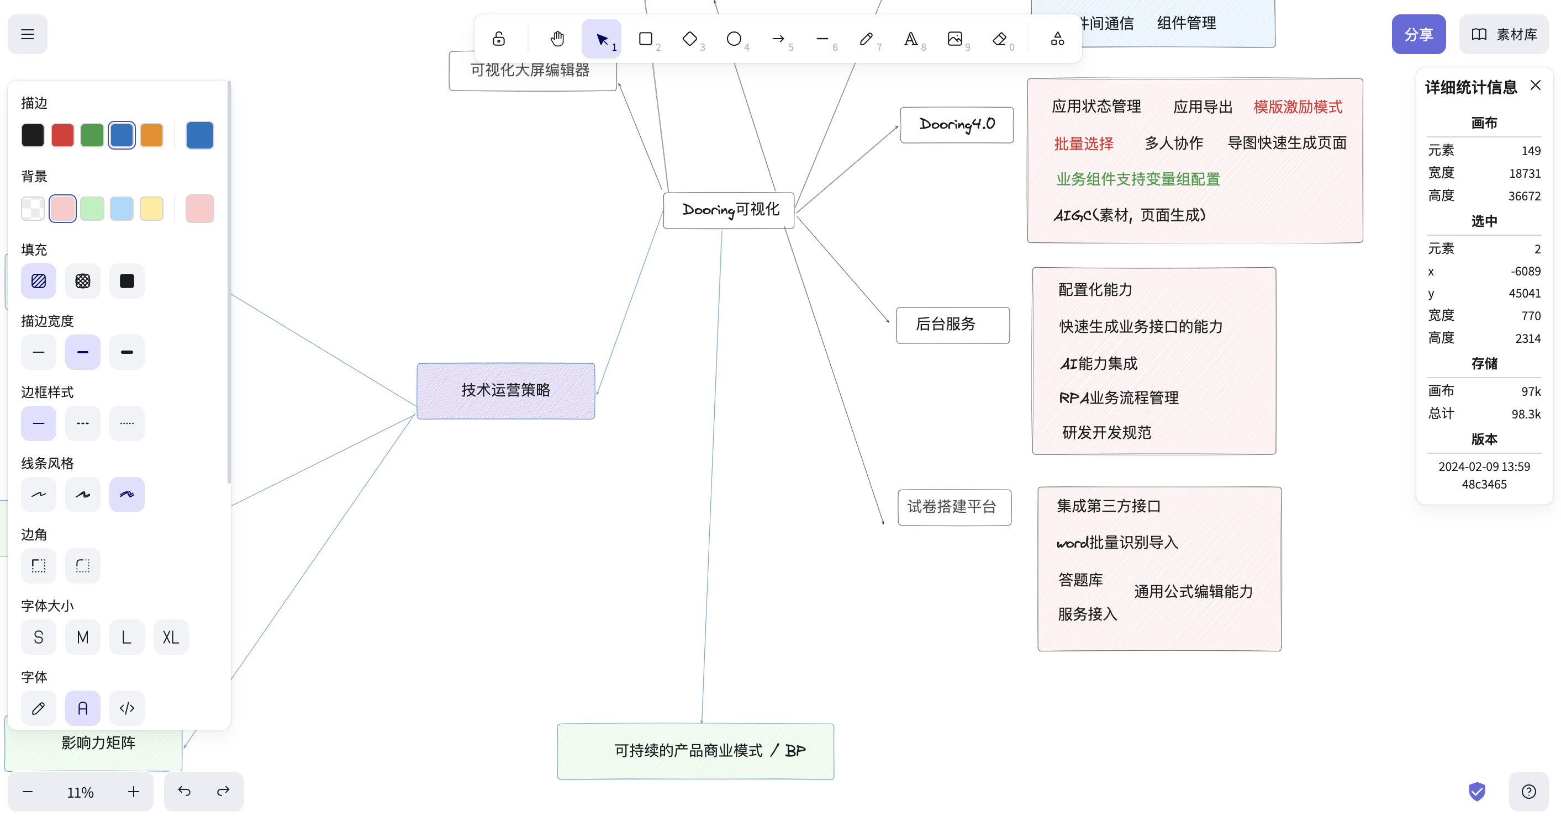1561x817 pixels.
Task: Select the freehand pencil tool
Action: (867, 38)
